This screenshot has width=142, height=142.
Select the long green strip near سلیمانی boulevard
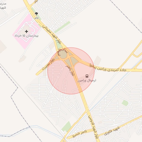62,27
